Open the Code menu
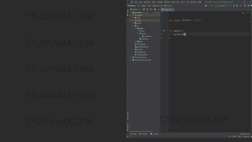 pyautogui.click(x=154, y=2)
